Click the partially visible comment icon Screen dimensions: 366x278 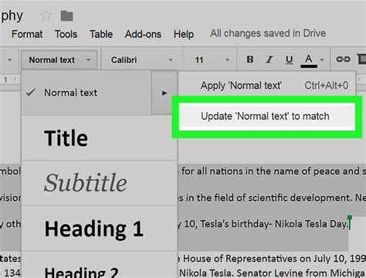point(361,59)
